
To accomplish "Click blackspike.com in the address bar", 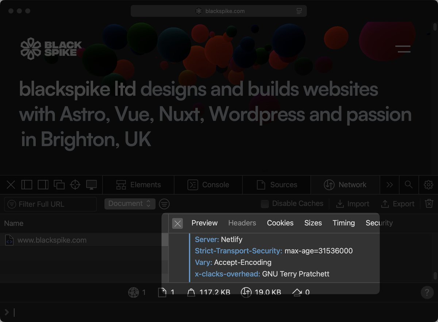I will [225, 11].
